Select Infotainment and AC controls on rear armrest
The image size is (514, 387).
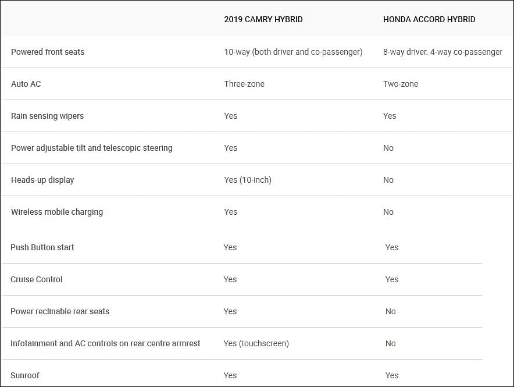(x=105, y=343)
